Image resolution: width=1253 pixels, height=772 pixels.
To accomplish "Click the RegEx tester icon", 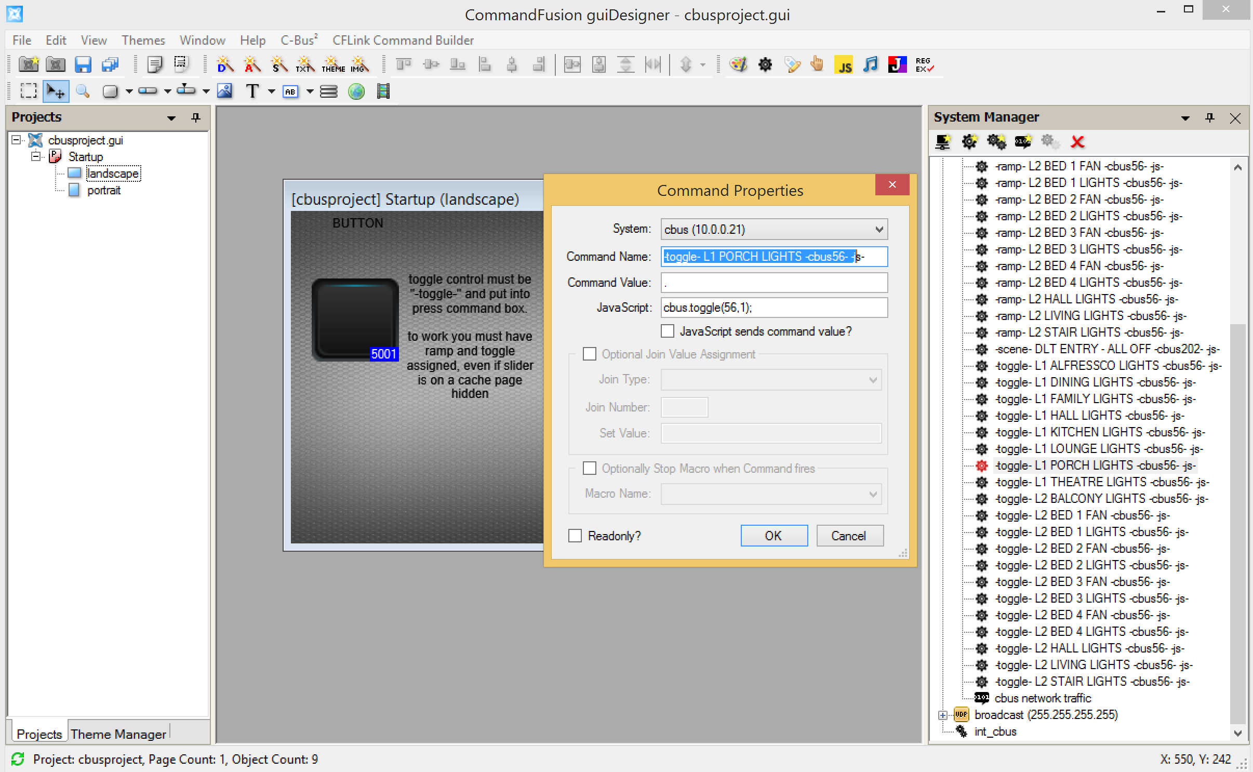I will 924,64.
